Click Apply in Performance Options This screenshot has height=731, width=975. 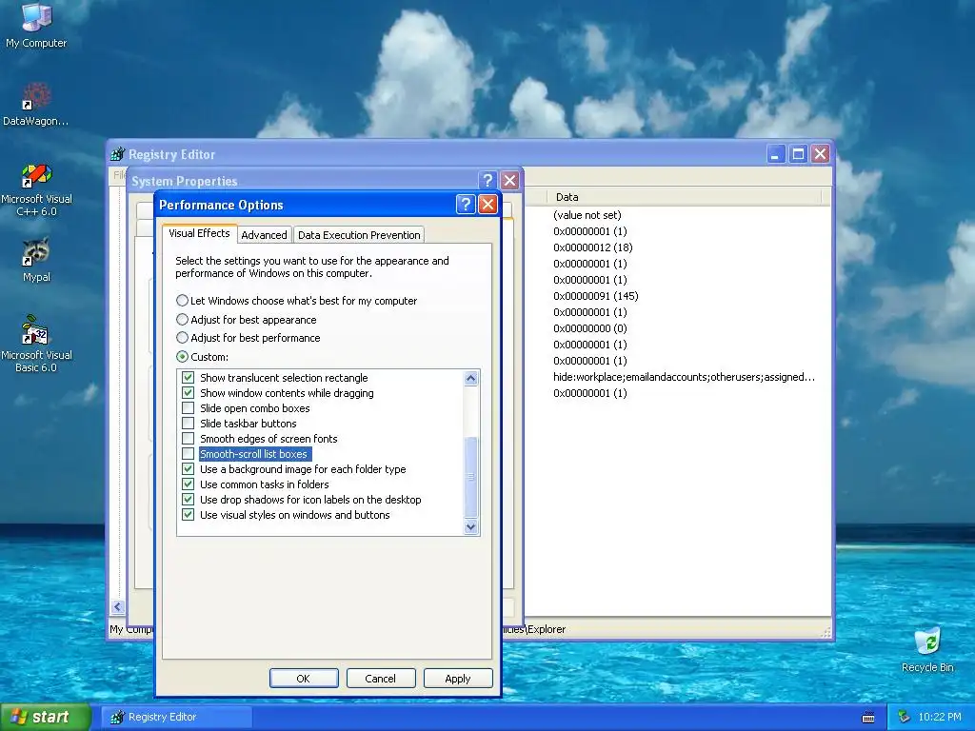coord(458,678)
